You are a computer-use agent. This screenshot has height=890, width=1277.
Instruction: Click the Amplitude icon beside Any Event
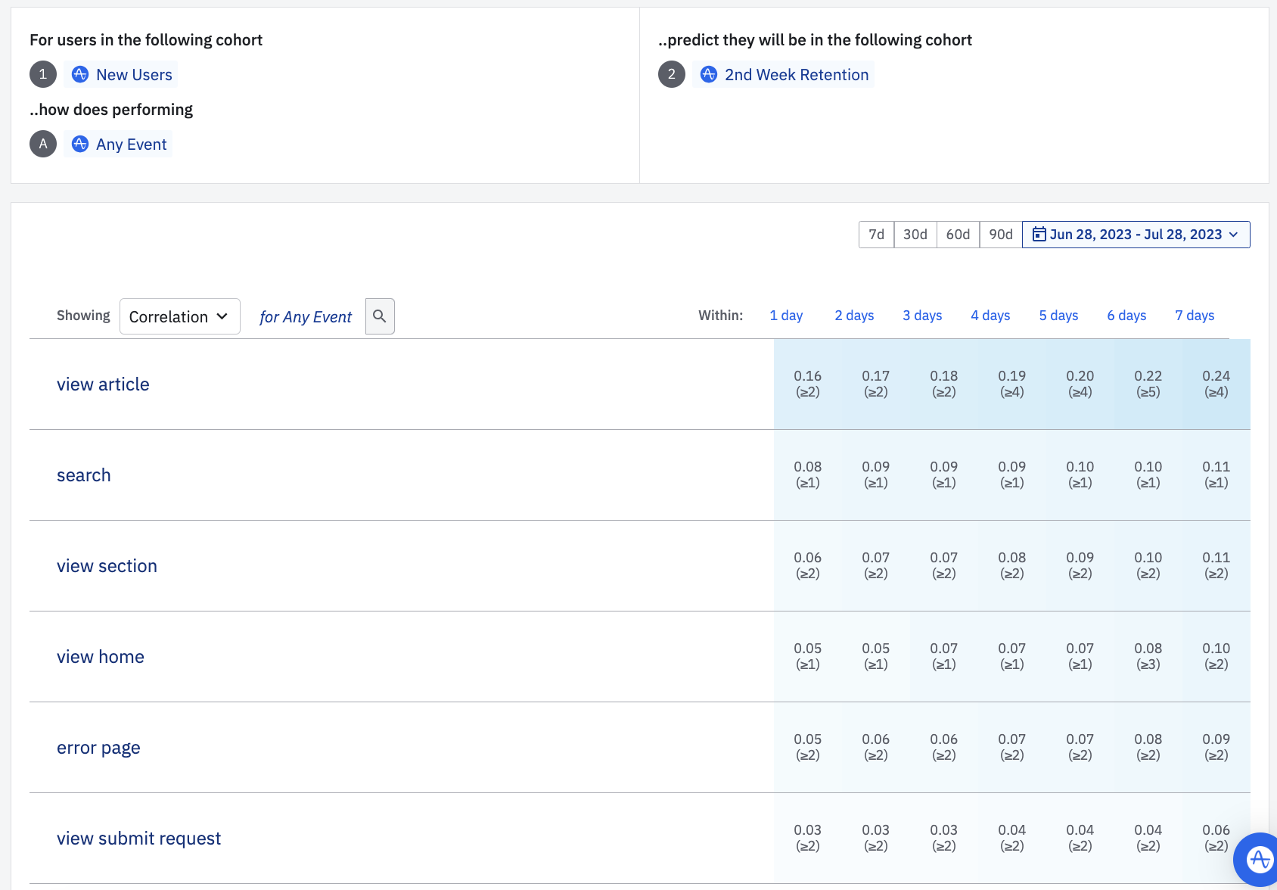80,144
